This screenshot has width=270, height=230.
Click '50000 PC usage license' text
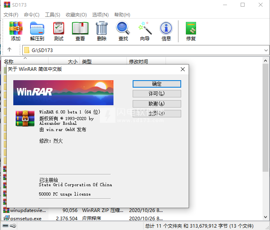tap(65, 194)
